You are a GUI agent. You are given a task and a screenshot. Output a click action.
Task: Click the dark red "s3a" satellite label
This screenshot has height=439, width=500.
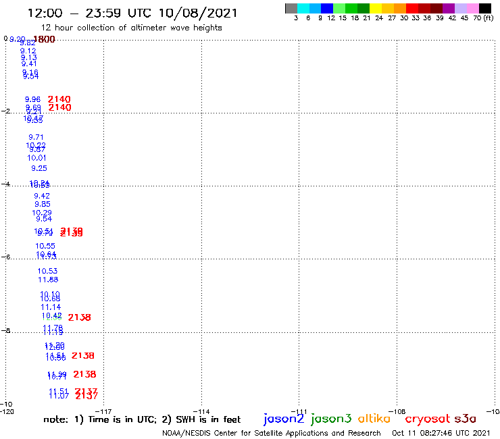click(465, 419)
